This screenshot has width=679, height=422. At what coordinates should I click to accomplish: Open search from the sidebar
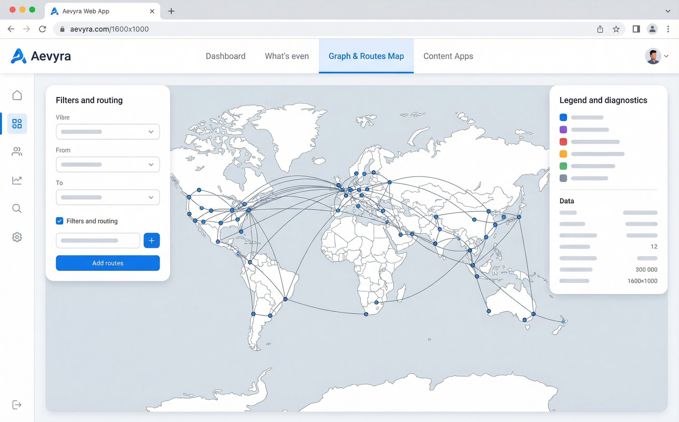(17, 208)
